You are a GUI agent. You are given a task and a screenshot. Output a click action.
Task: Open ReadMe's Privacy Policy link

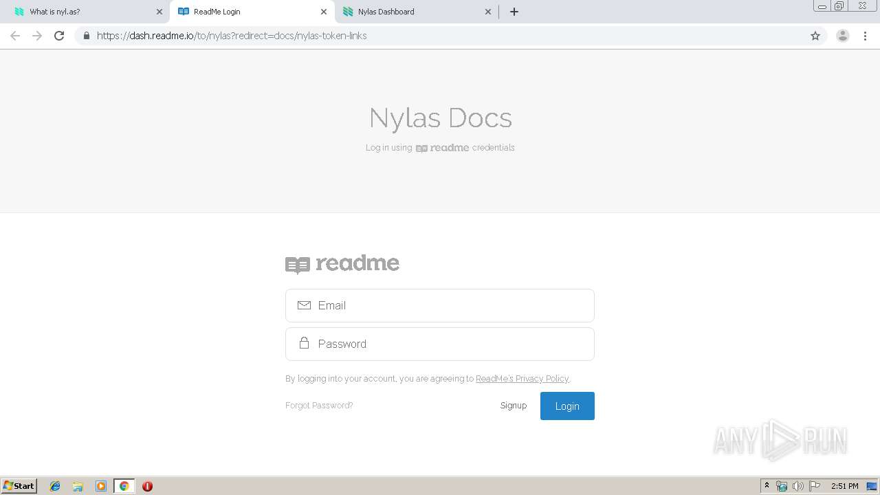(522, 379)
